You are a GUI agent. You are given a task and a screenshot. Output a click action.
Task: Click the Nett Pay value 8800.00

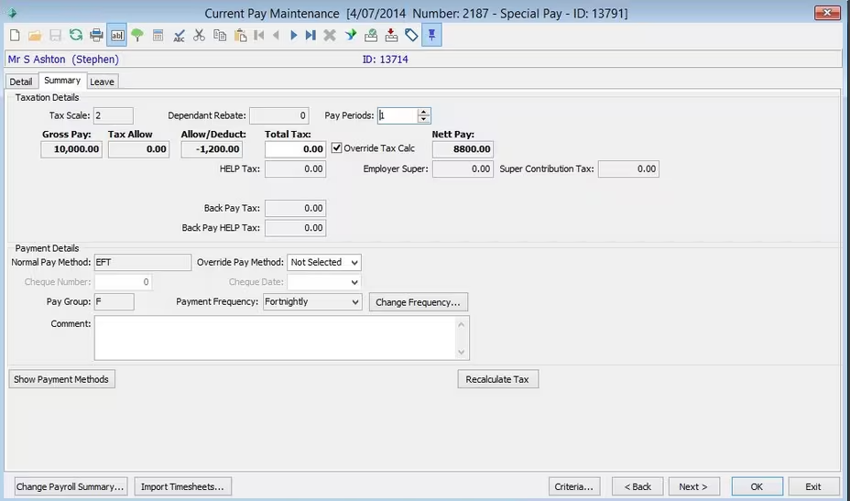(463, 149)
